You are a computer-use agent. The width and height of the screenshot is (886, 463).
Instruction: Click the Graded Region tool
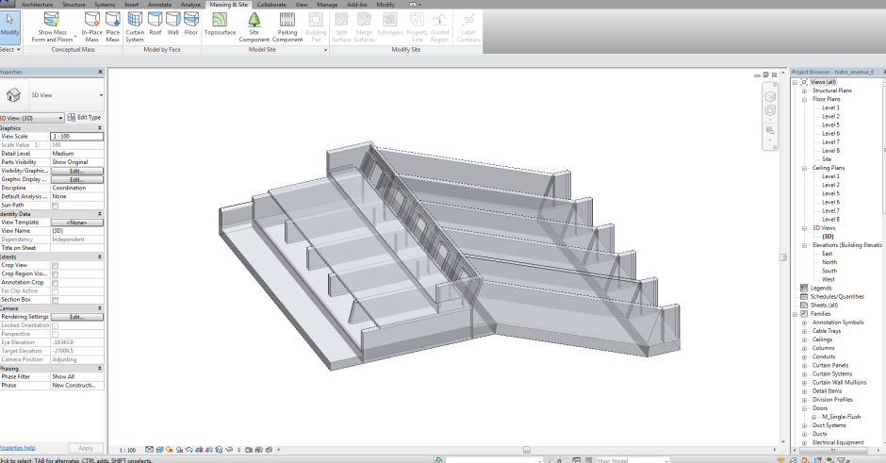pyautogui.click(x=439, y=26)
